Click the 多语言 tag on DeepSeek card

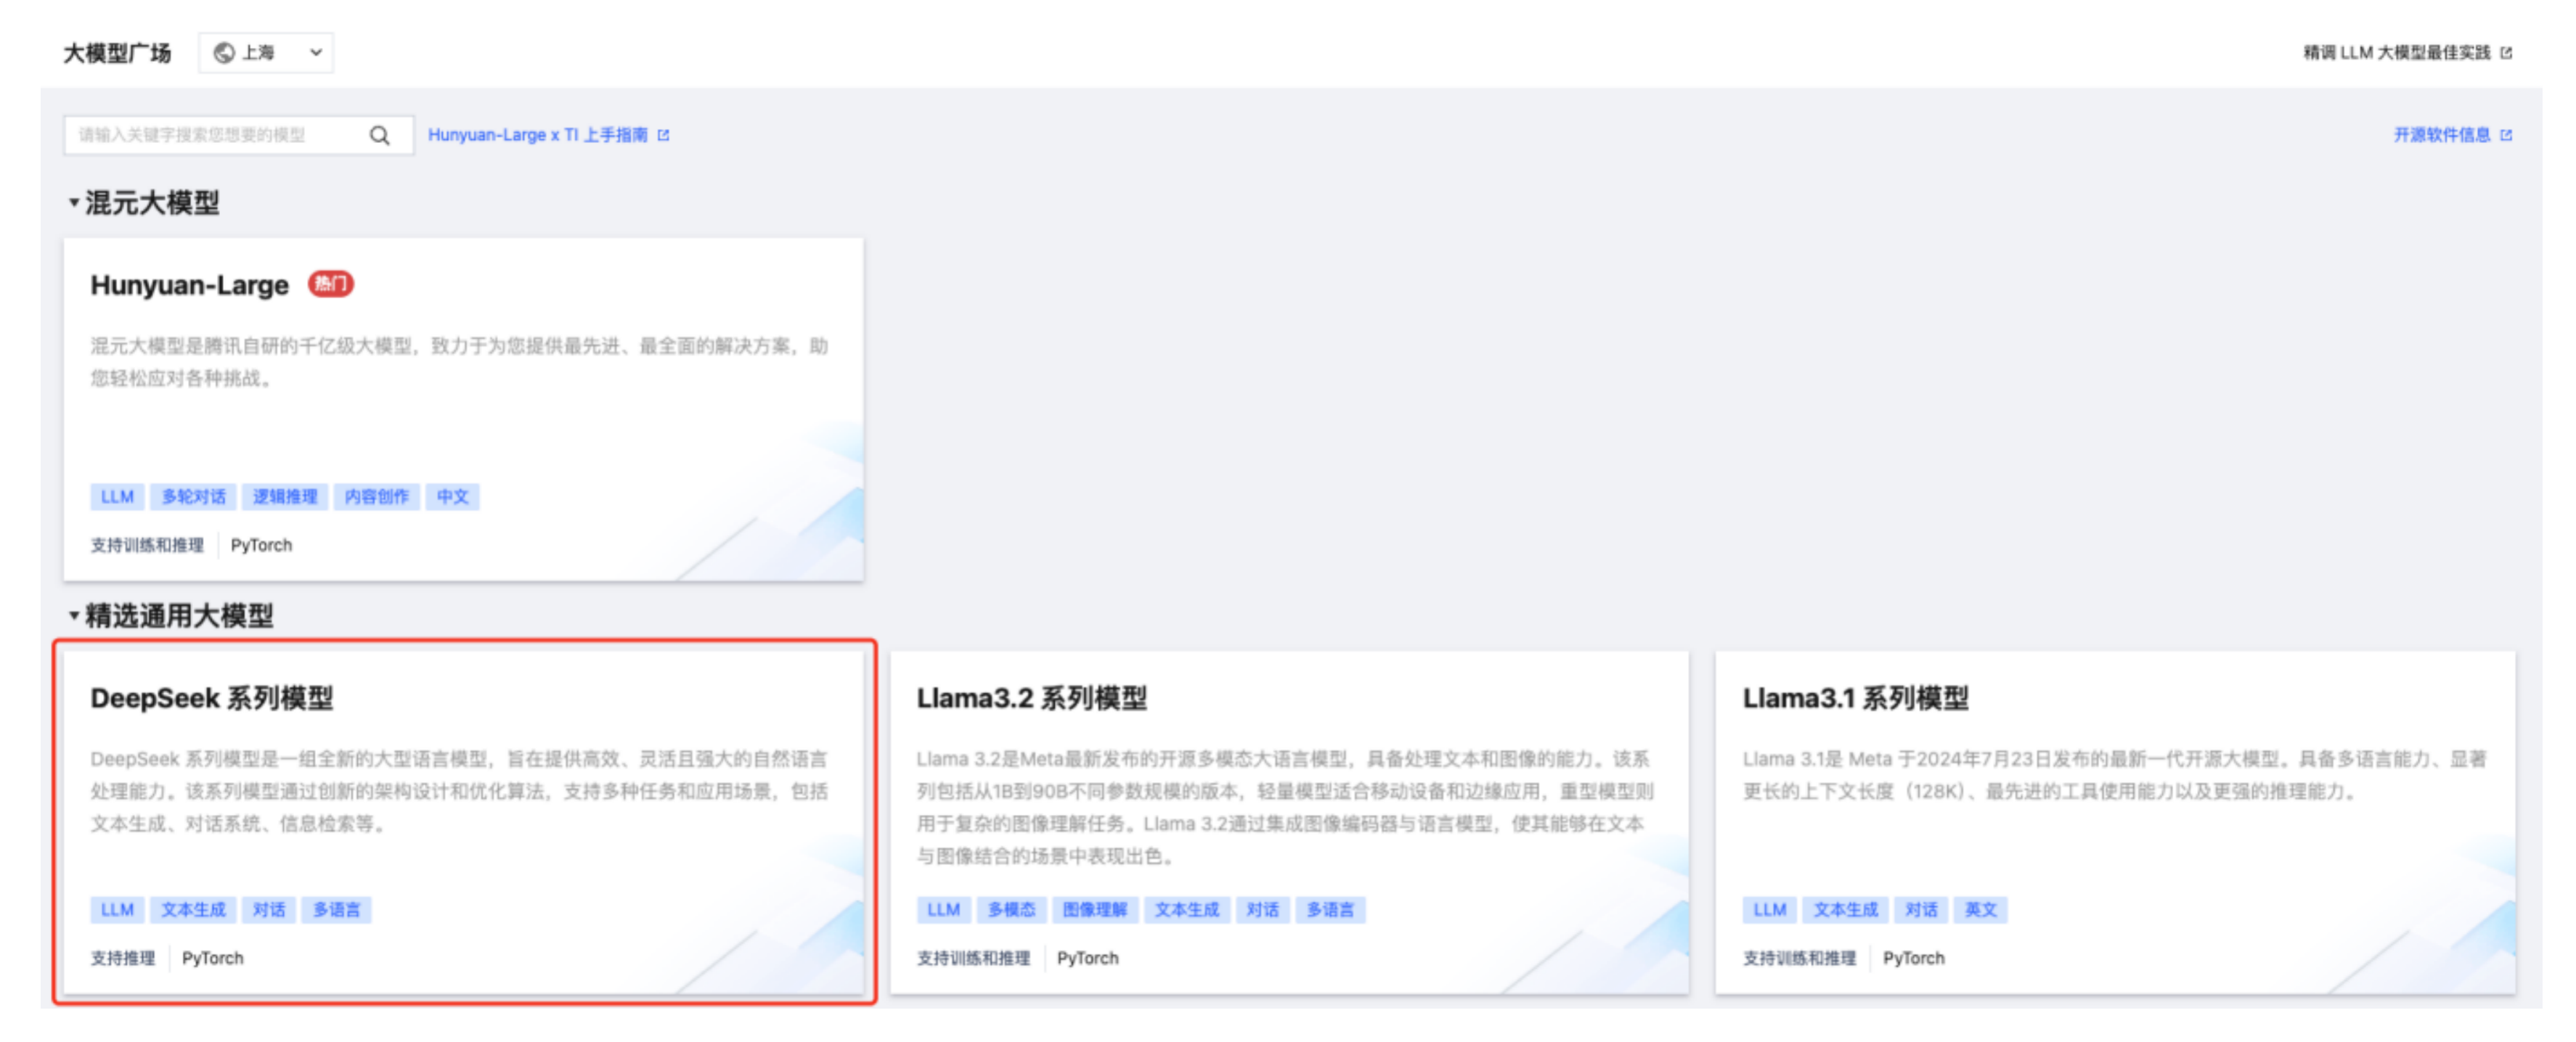point(337,909)
